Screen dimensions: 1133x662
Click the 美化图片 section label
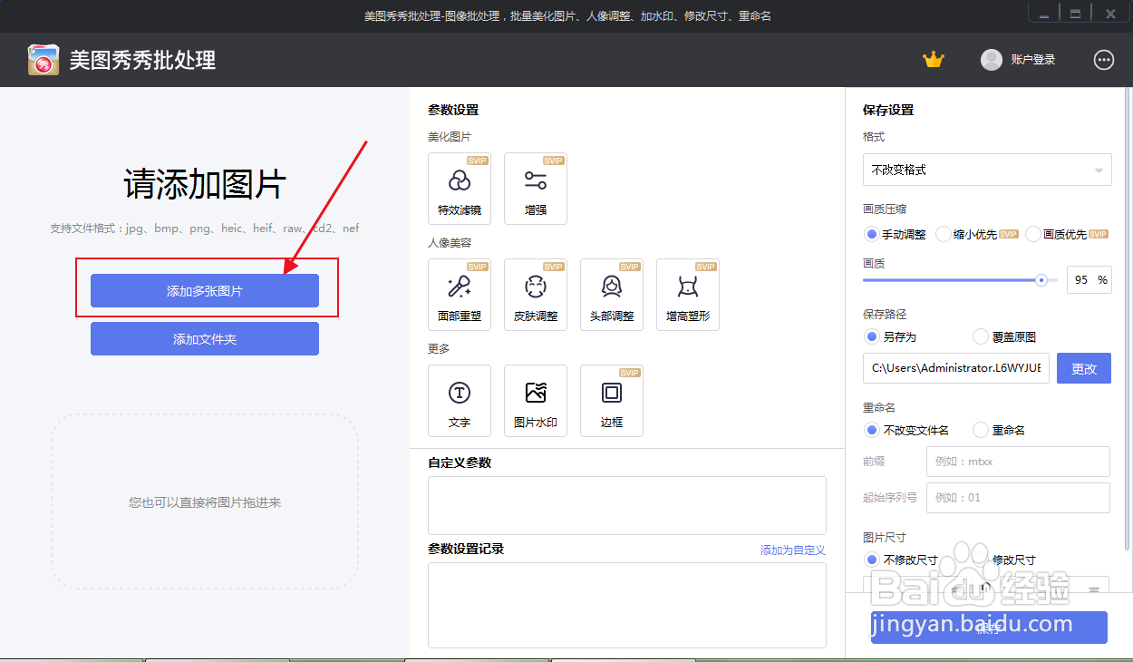coord(450,137)
